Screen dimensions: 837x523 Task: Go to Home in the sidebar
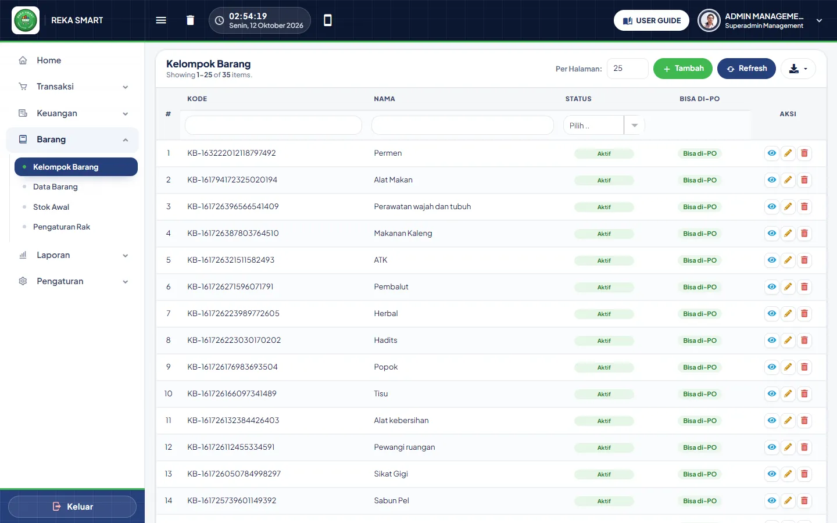pos(73,60)
